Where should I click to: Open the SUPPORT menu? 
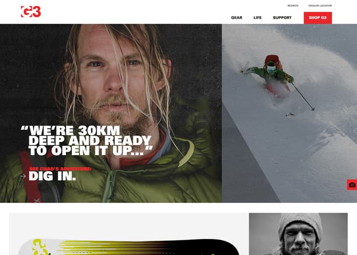point(282,17)
